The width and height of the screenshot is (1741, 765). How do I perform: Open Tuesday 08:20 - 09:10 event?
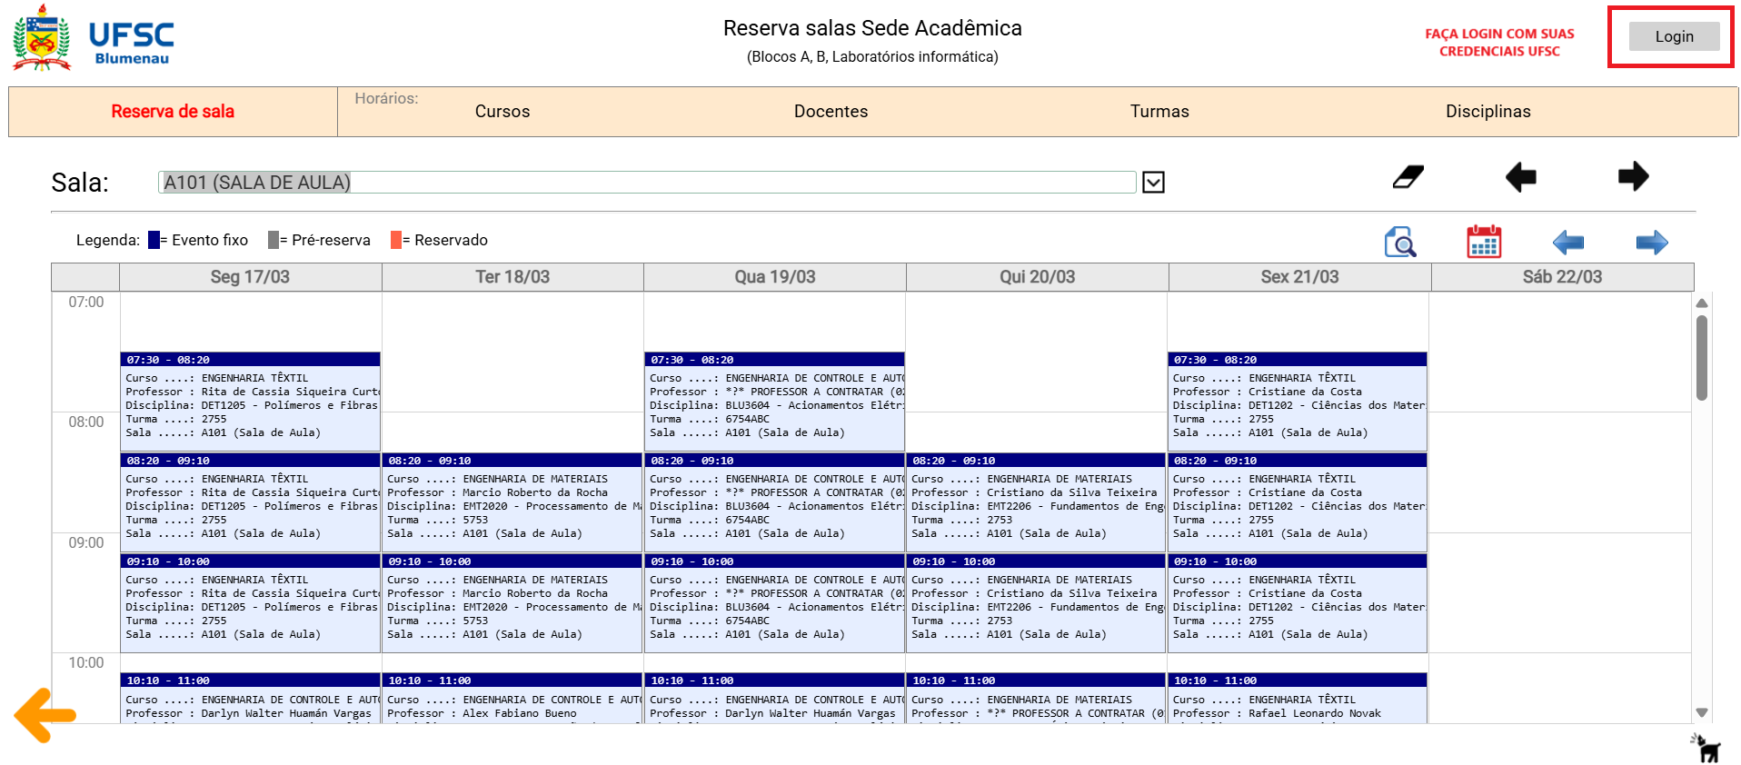(x=512, y=502)
